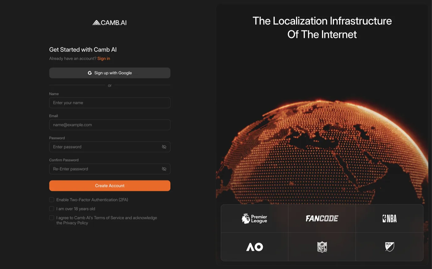The image size is (432, 269).
Task: Enable Two-Factor Authentication checkbox
Action: tap(52, 200)
